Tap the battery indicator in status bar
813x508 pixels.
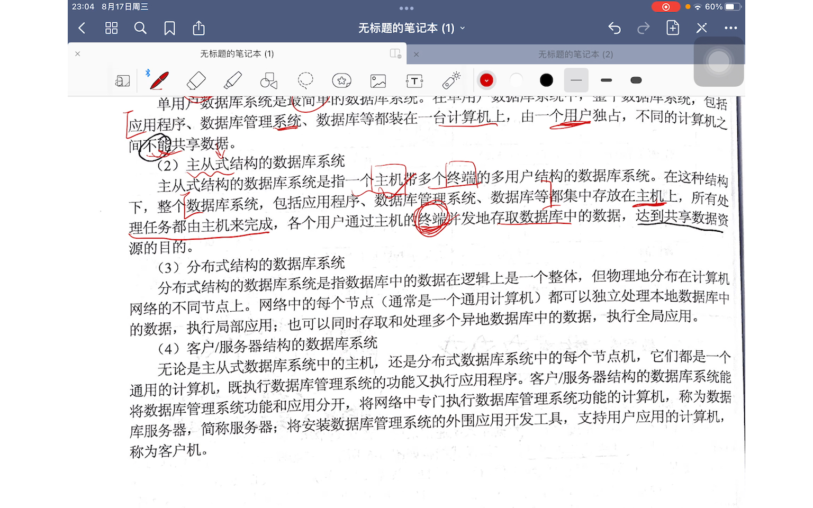coord(733,7)
